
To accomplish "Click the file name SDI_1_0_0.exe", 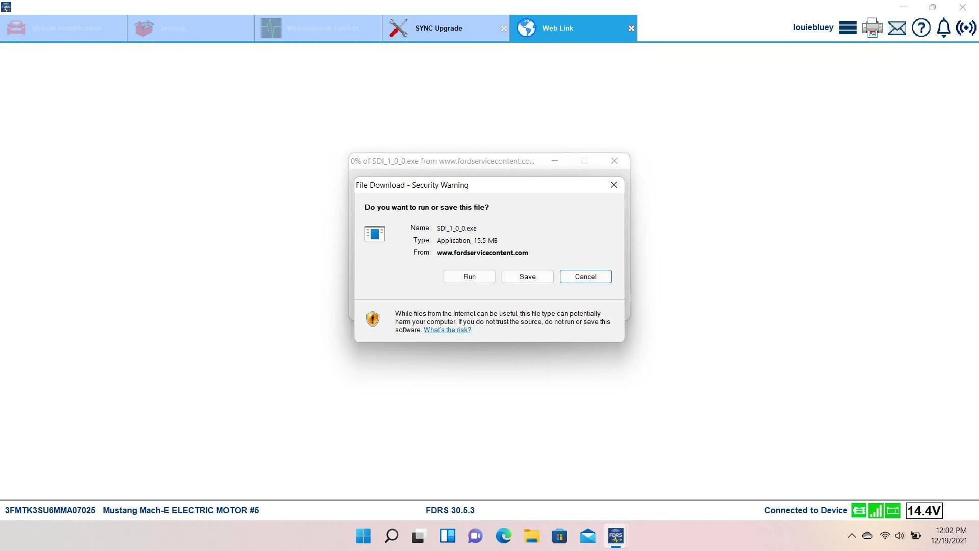I will (457, 229).
